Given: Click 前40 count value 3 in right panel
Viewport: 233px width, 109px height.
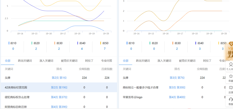Looking at the screenshot, I should click(x=200, y=49).
